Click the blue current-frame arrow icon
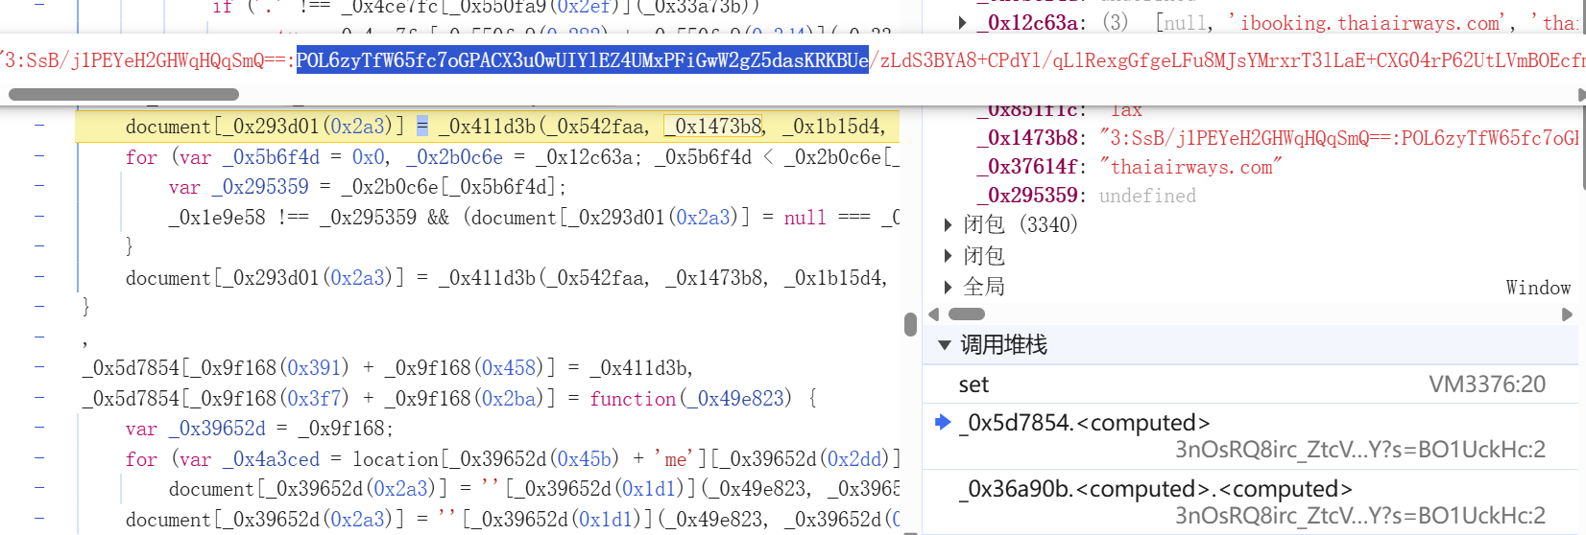This screenshot has width=1586, height=535. tap(943, 422)
